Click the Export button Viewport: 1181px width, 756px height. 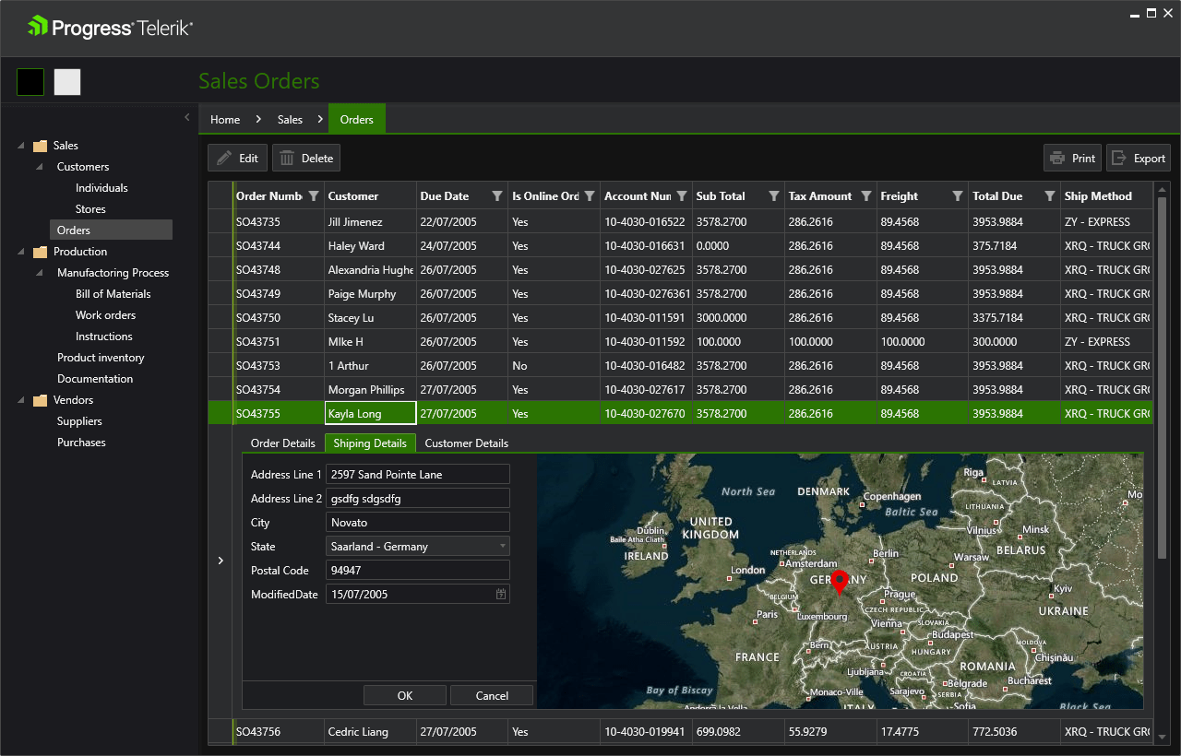[x=1139, y=159]
